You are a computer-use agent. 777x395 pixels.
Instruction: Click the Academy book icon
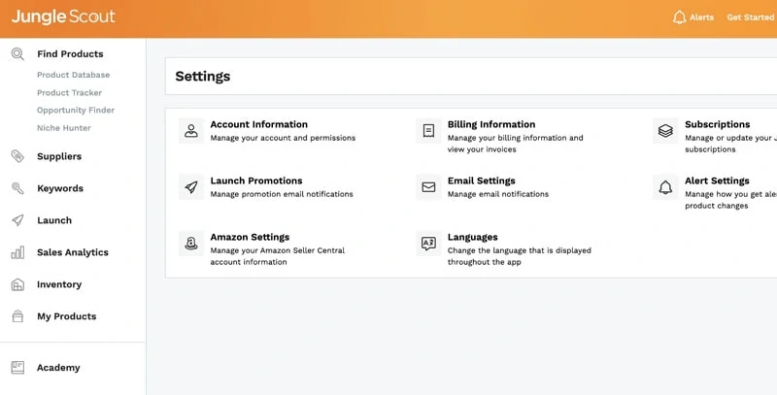point(17,368)
